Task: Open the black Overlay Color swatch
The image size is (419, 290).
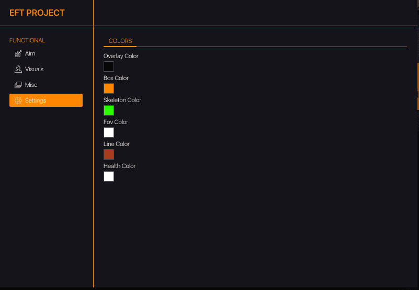Action: click(x=109, y=66)
